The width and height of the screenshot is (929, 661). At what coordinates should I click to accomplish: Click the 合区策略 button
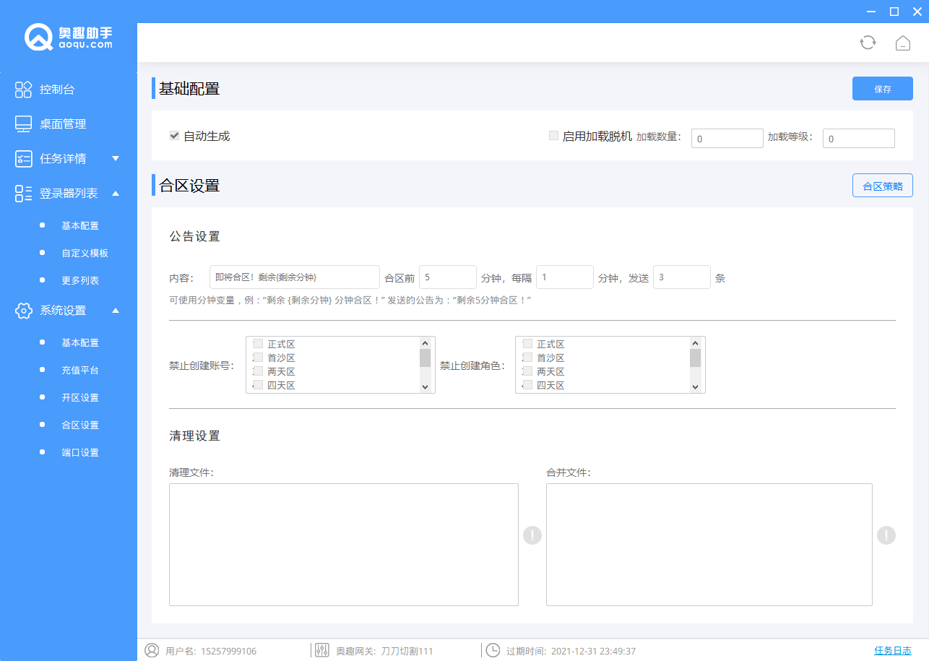(x=883, y=186)
